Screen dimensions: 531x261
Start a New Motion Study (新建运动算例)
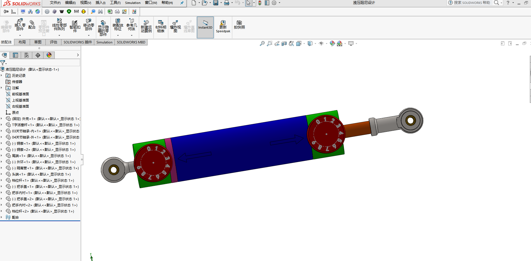pos(146,26)
